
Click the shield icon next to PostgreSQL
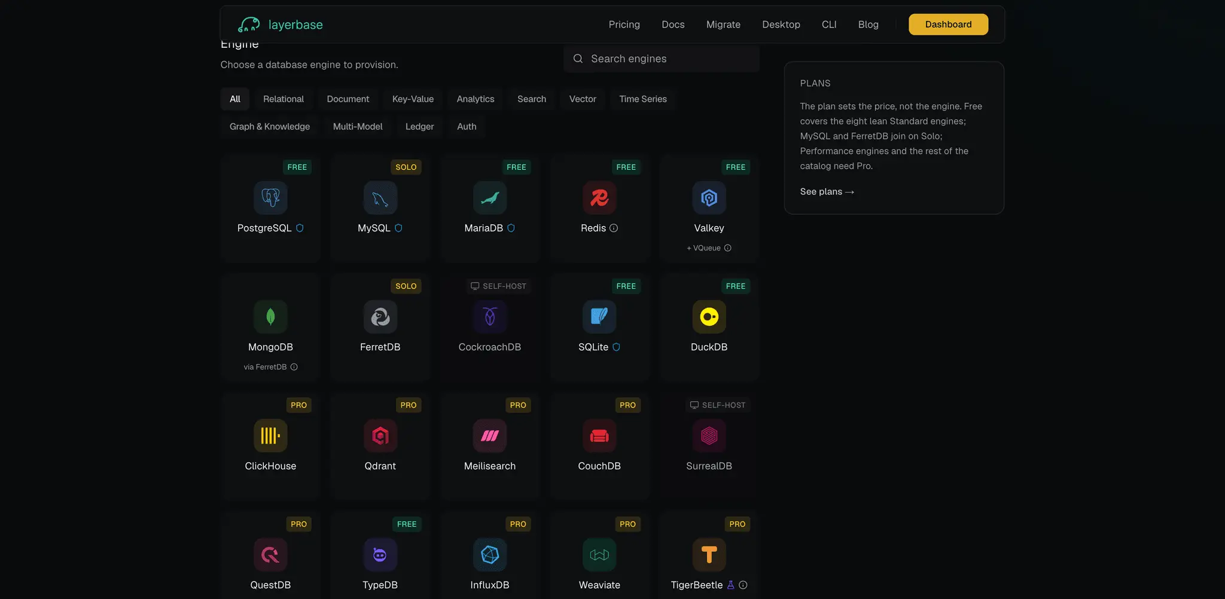pos(300,228)
